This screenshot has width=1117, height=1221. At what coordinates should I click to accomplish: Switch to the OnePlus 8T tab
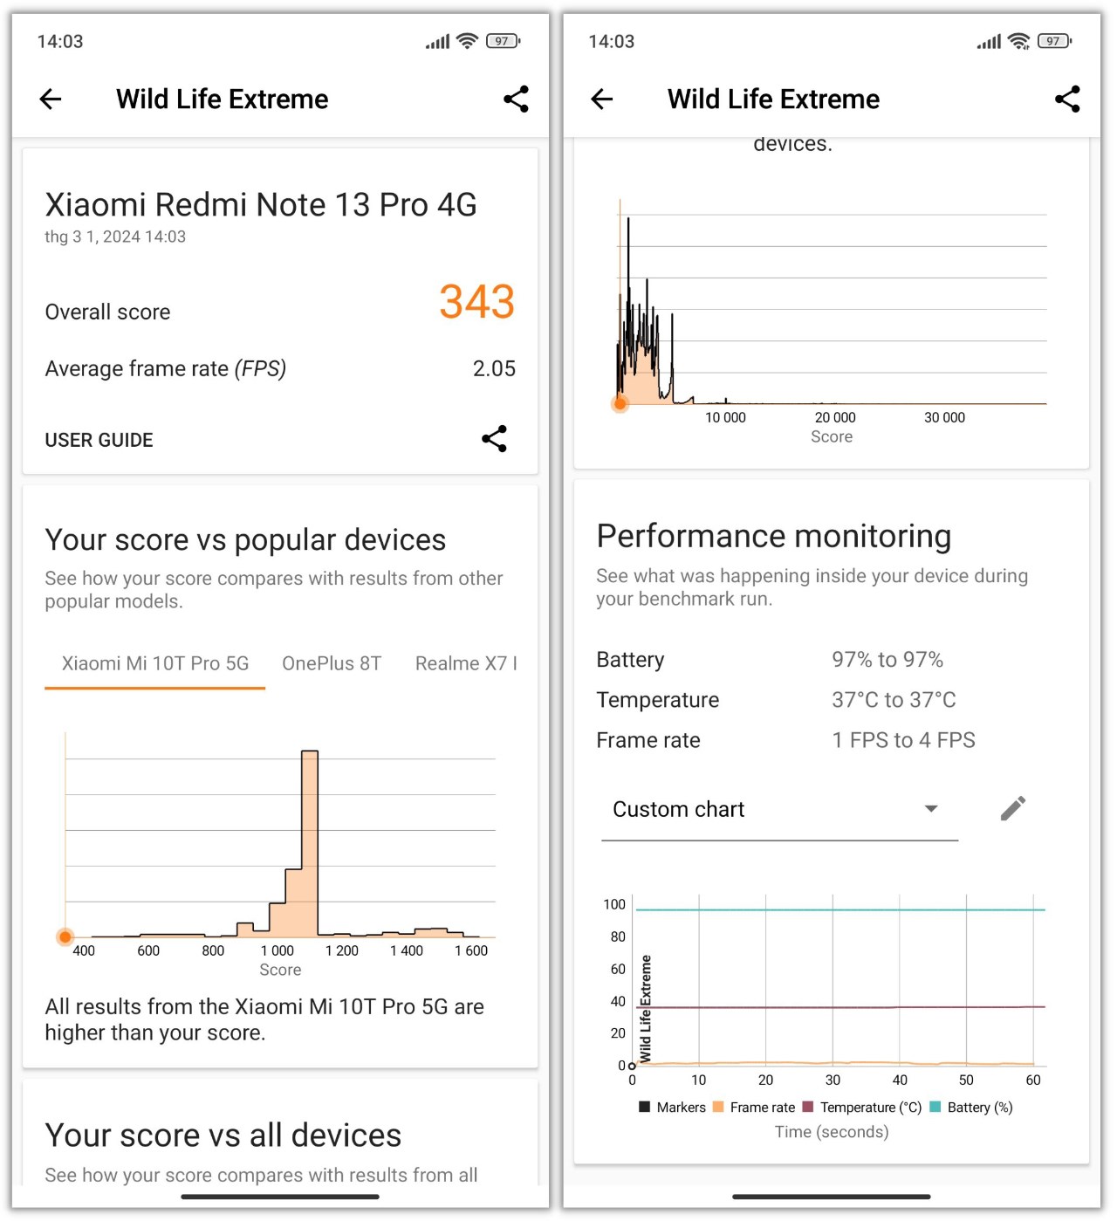click(x=332, y=664)
